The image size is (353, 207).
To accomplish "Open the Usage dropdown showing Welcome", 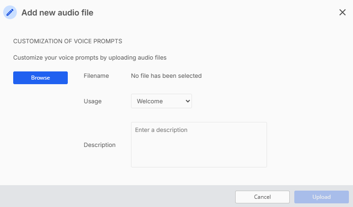I will coord(161,101).
